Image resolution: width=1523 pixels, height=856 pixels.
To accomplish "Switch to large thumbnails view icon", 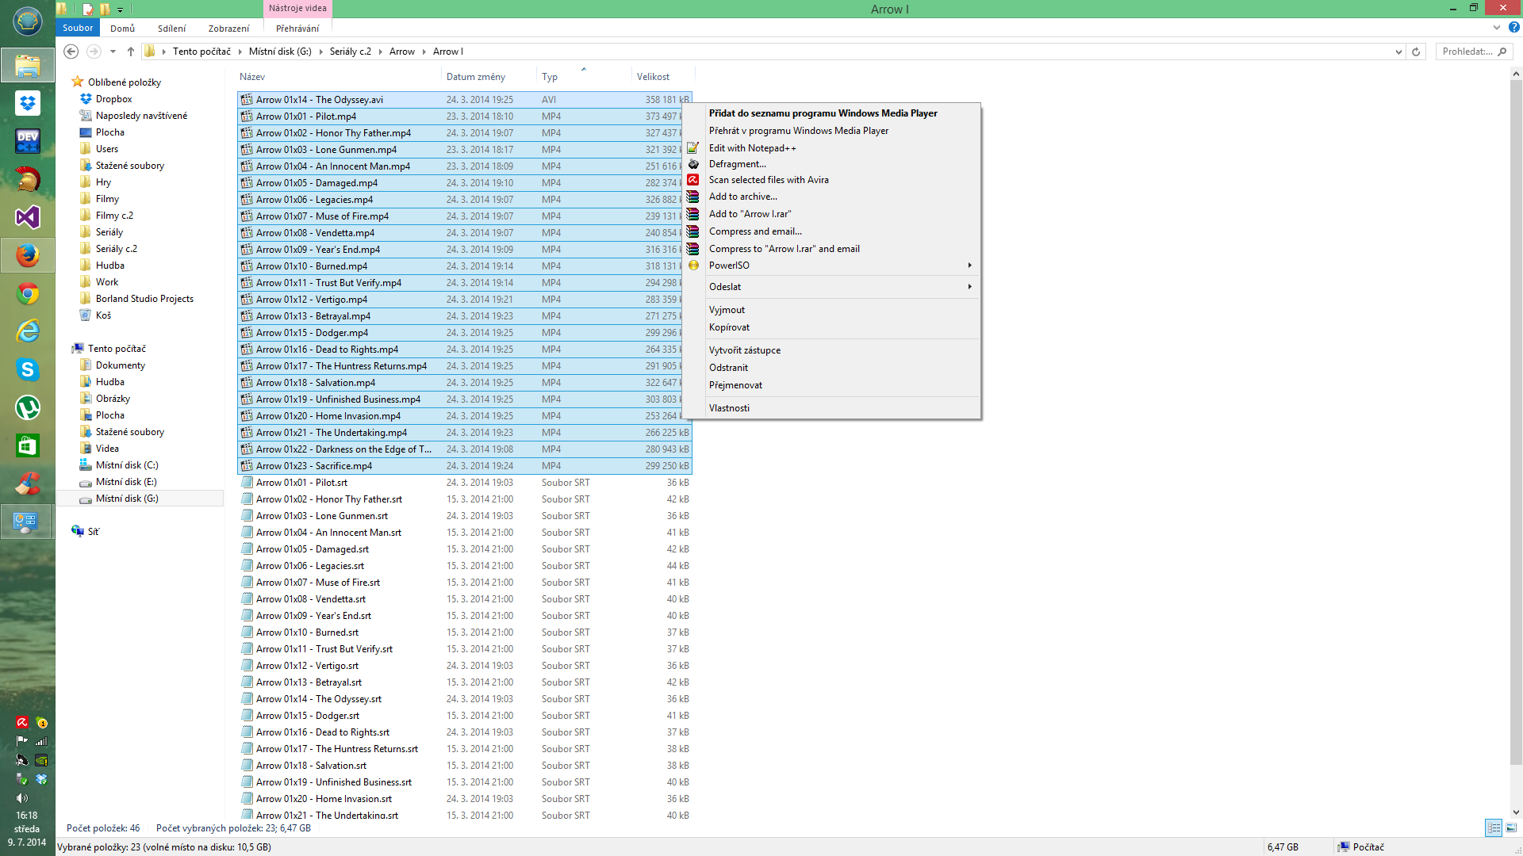I will (x=1511, y=828).
